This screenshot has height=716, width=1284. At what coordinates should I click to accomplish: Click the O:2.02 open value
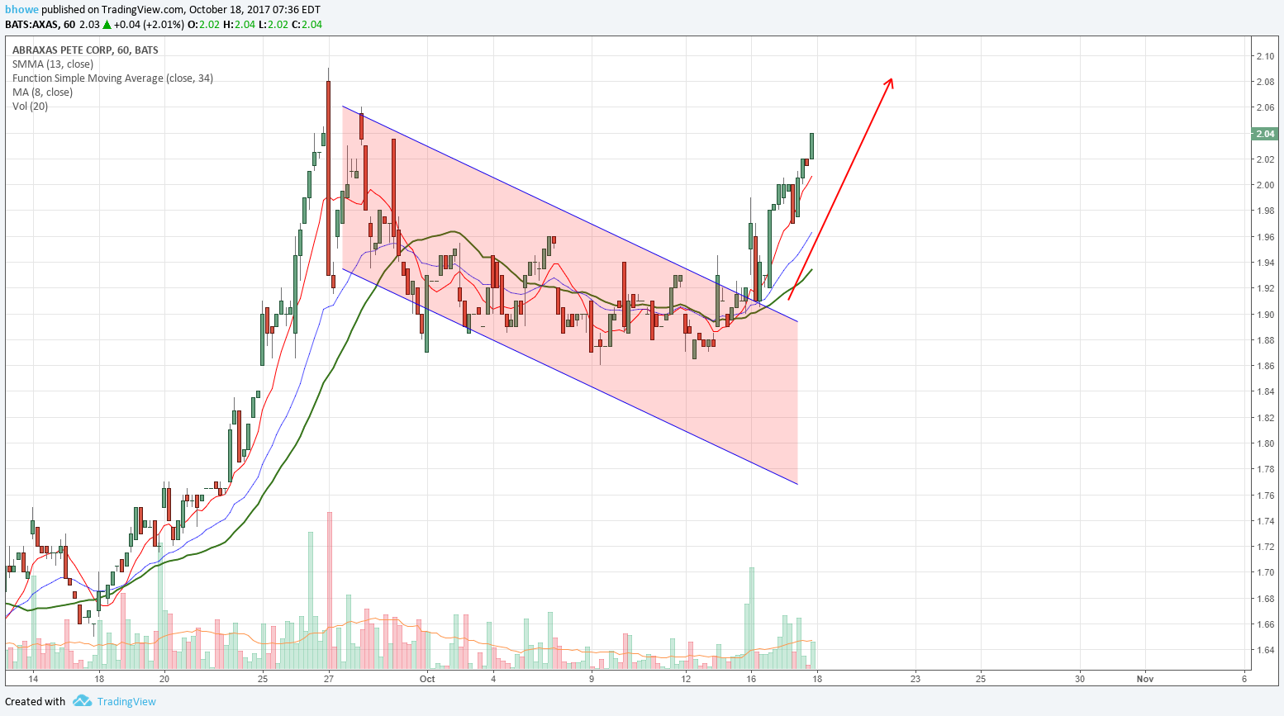(203, 25)
